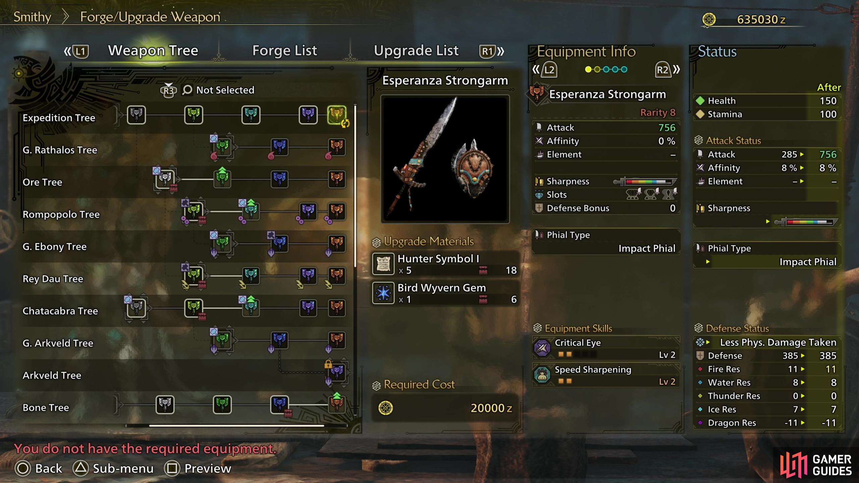This screenshot has height=483, width=859.
Task: Select the last orange Bone Tree node
Action: point(337,404)
